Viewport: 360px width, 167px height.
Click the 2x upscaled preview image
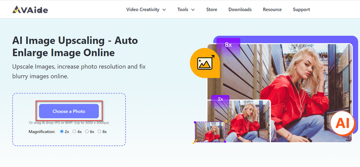tap(239, 121)
